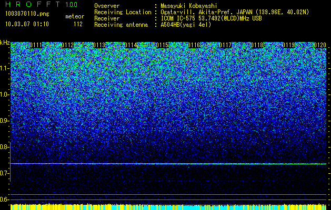Click the Receiver label
Viewport: 331px width, 210px height.
pyautogui.click(x=107, y=18)
